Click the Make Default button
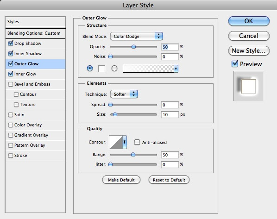The image size is (277, 219). (121, 180)
